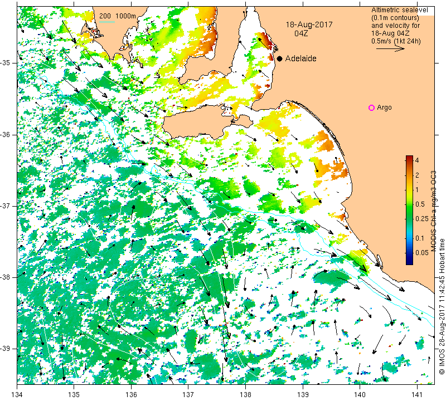Click latitude axis label -36
This screenshot has width=446, height=401.
pos(6,134)
